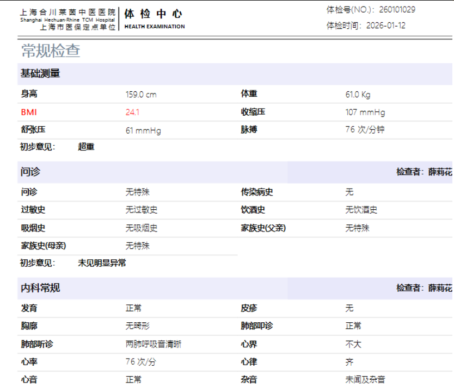Click the 基础测量 section header
454x388 pixels.
[40, 73]
